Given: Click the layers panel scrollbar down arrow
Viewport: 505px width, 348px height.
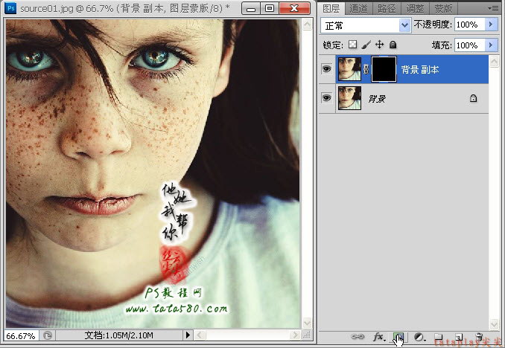Looking at the screenshot, I should [x=494, y=324].
